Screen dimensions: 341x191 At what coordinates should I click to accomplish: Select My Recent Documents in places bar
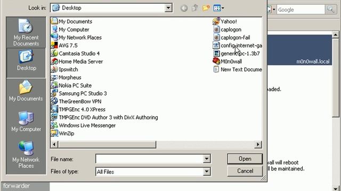[26, 32]
